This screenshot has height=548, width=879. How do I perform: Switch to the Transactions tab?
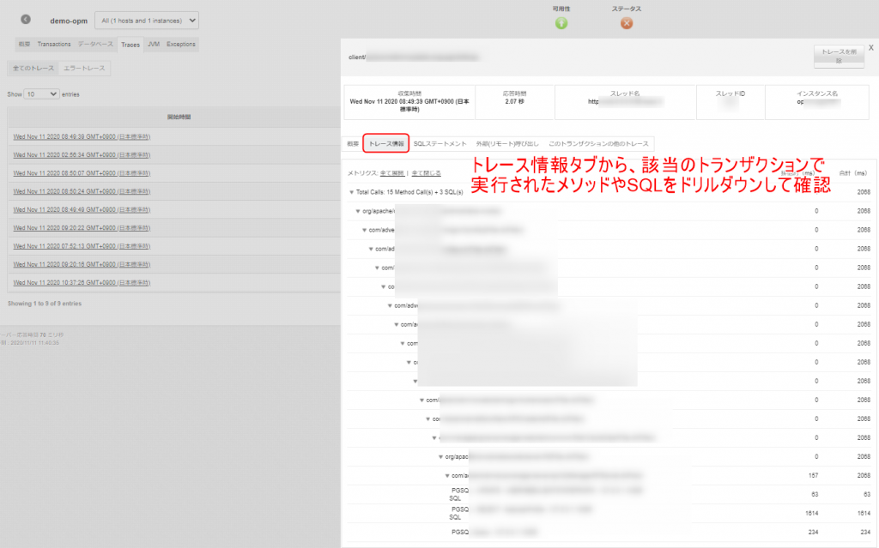click(x=54, y=45)
